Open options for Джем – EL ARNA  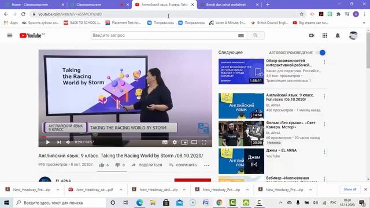tap(324, 151)
